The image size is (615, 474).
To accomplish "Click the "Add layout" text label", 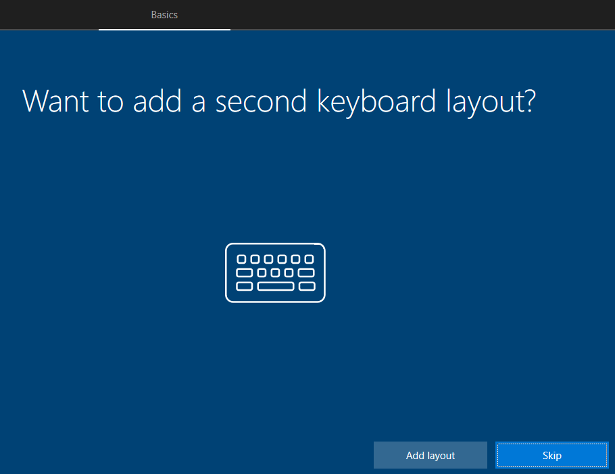I will click(x=430, y=456).
